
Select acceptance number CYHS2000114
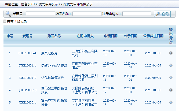coord(28,65)
